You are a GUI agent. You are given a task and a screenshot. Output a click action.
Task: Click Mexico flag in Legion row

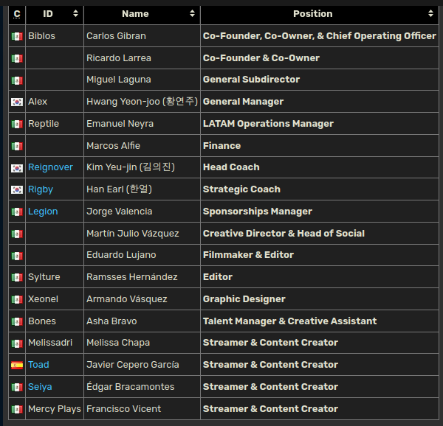click(17, 212)
